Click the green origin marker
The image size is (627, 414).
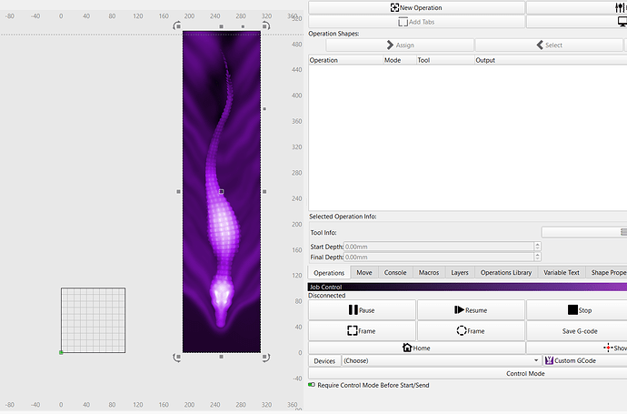61,352
